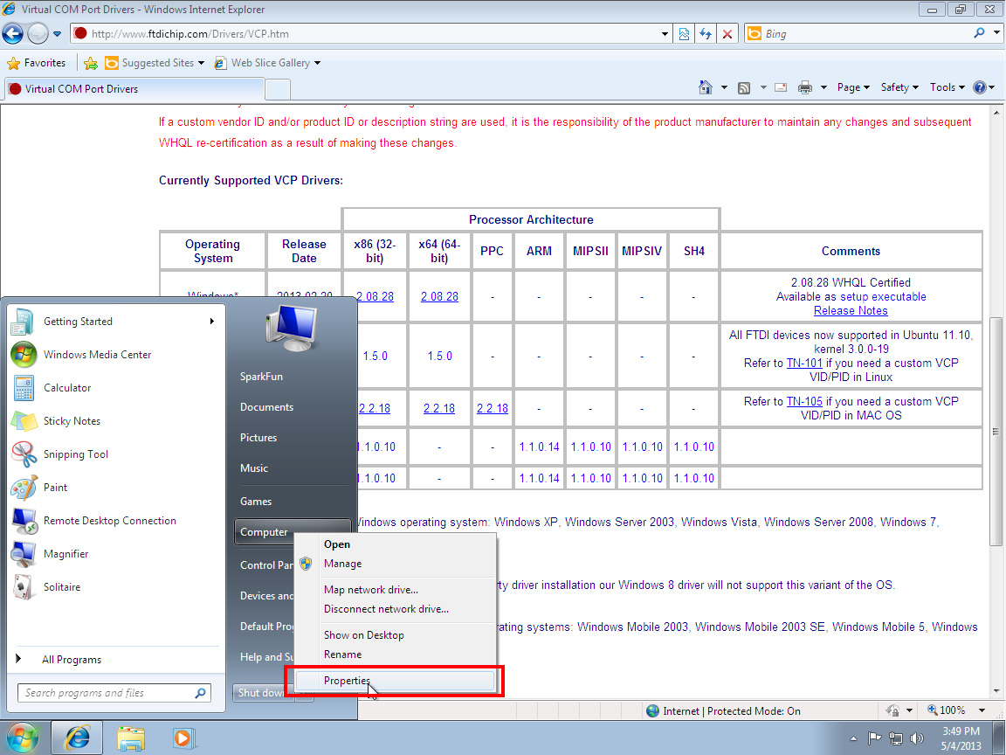The width and height of the screenshot is (1006, 755).
Task: Open the Safety menu
Action: [899, 87]
